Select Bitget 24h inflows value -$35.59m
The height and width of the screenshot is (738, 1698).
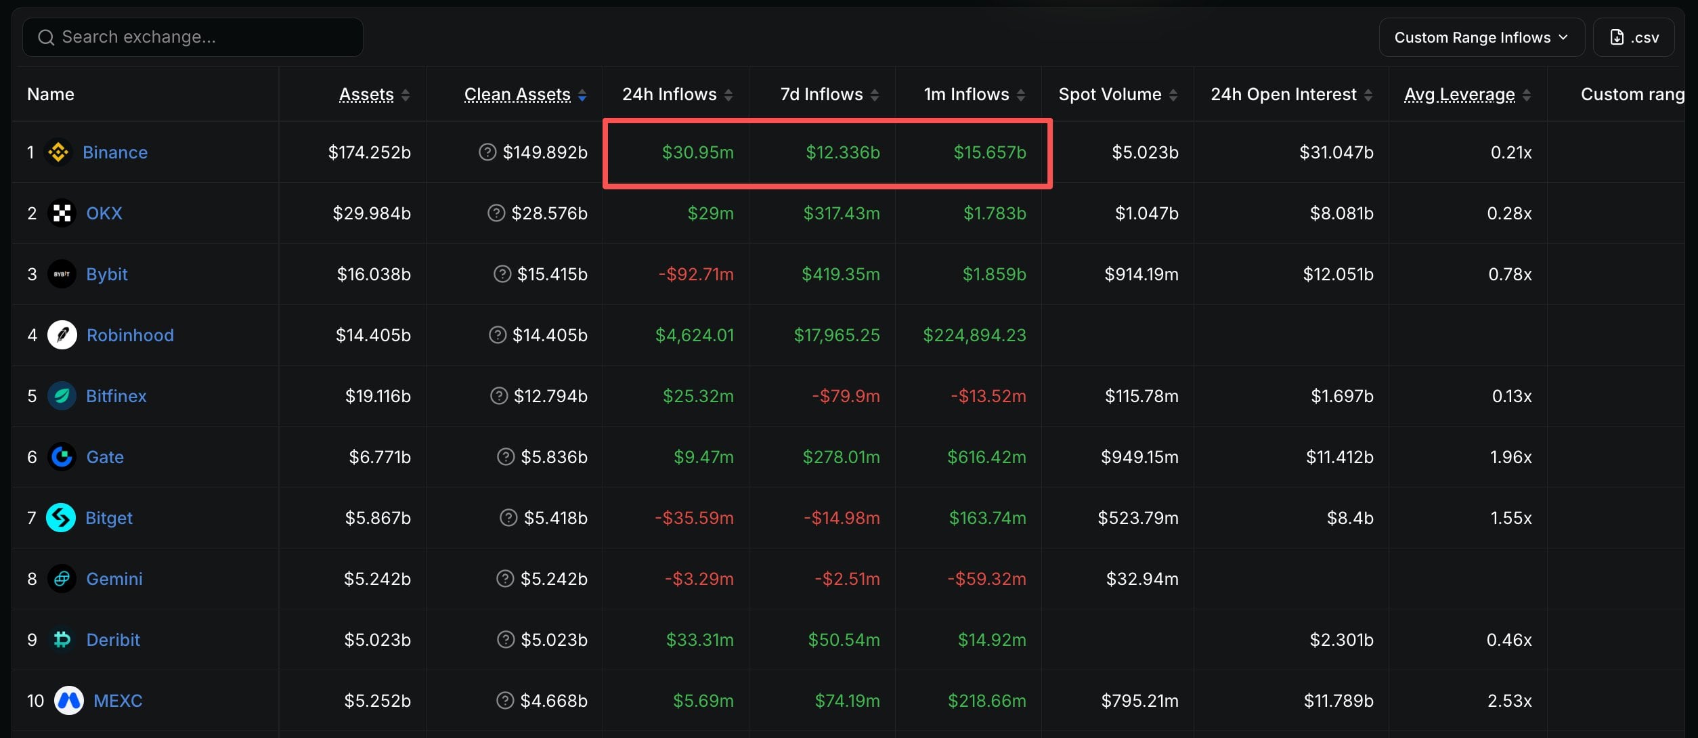[694, 518]
